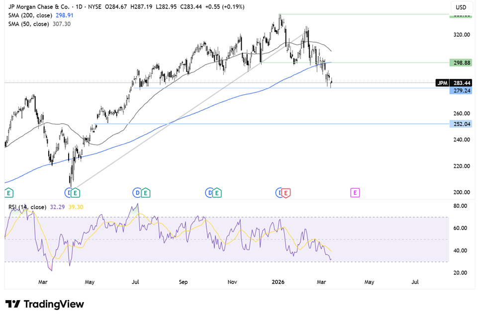Click the low price L282.95
The height and width of the screenshot is (319, 480).
166,7
